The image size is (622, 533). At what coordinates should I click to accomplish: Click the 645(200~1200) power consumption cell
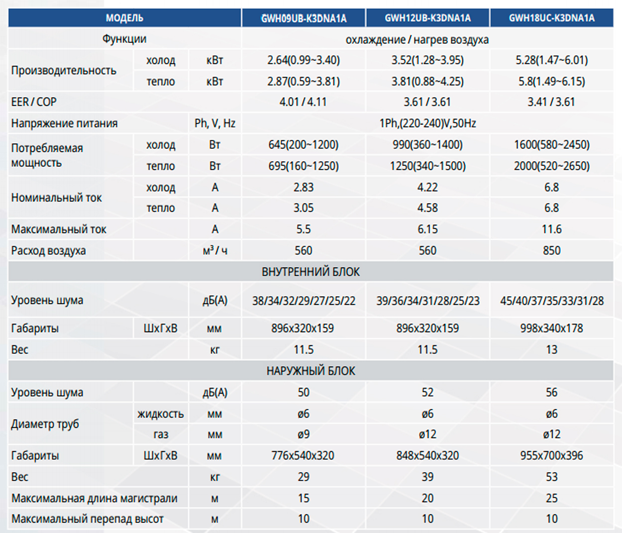[x=303, y=145]
